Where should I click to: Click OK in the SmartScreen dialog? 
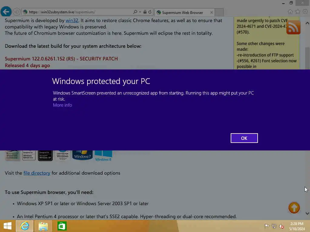(244, 138)
